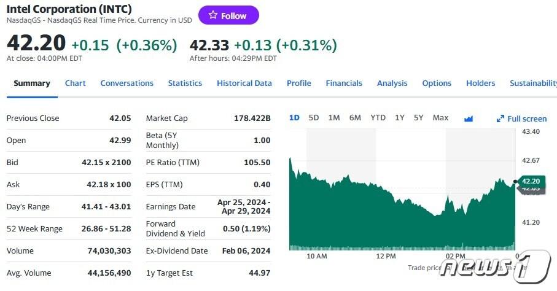Screen dimensions: 557x291
Task: Click the star Follow button
Action: pos(228,16)
